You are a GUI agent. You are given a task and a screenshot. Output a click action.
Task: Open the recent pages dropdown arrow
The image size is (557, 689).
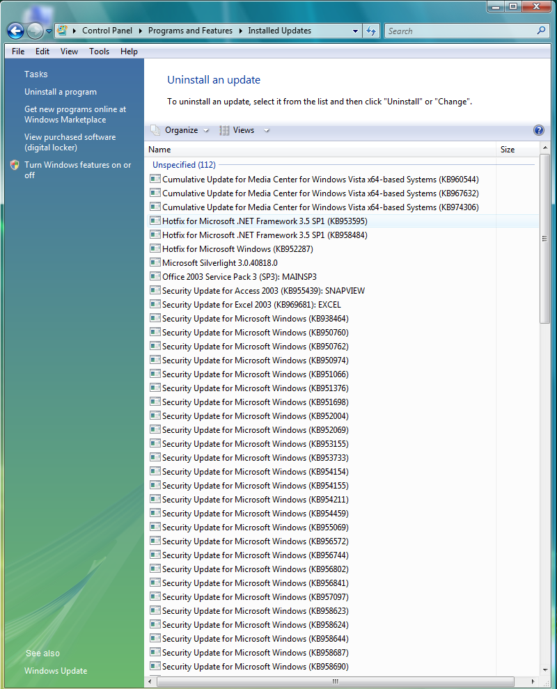click(49, 31)
